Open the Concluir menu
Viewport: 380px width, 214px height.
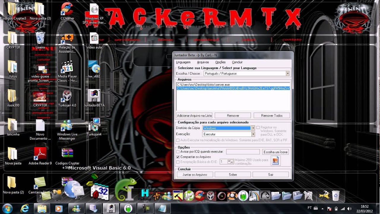coord(237,62)
